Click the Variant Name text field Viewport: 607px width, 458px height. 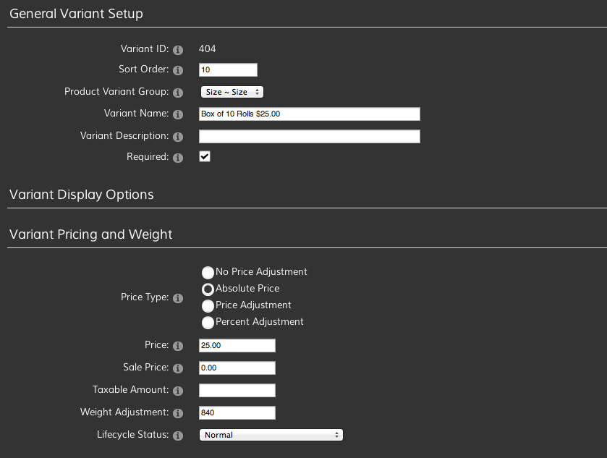(310, 114)
